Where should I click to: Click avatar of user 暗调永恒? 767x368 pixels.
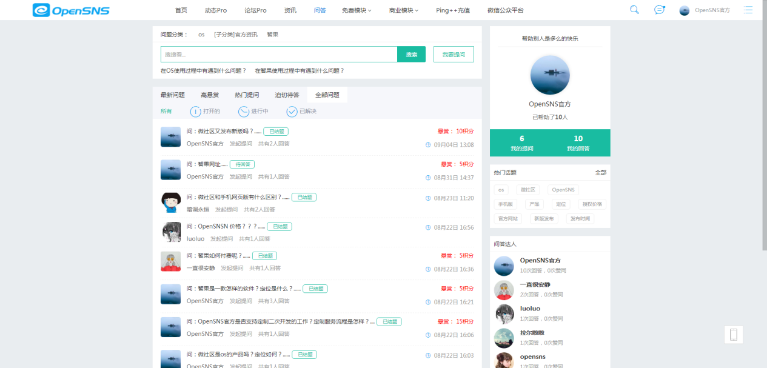170,202
